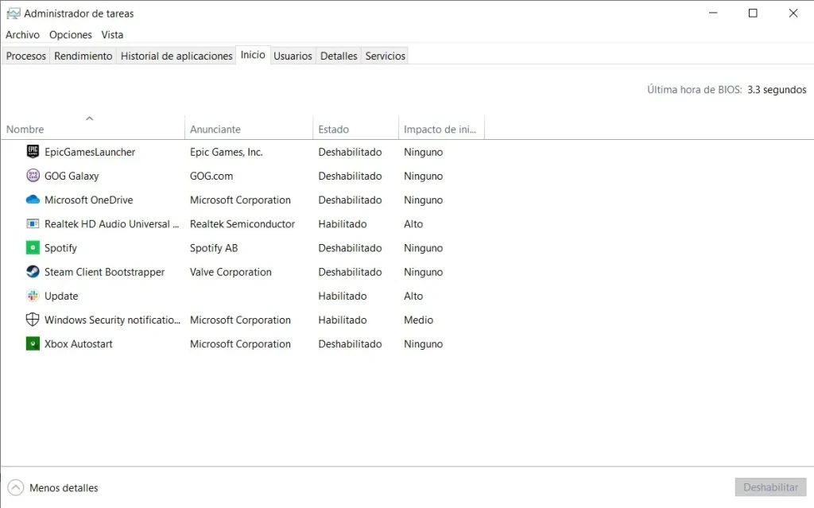The image size is (814, 508).
Task: Switch to the Procesos tab
Action: (x=26, y=56)
